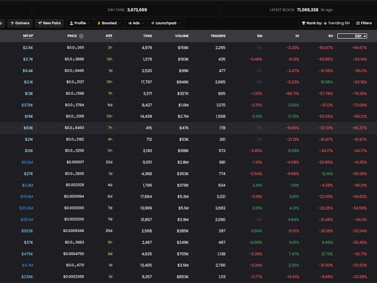Image resolution: width=377 pixels, height=283 pixels.
Task: Sort by the 1H change column
Action: pyautogui.click(x=297, y=36)
